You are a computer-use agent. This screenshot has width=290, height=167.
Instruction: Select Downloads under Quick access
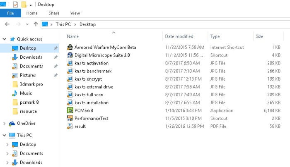(x=31, y=57)
